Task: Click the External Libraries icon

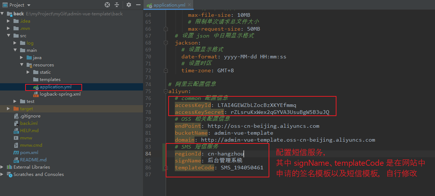Action: click(9, 167)
